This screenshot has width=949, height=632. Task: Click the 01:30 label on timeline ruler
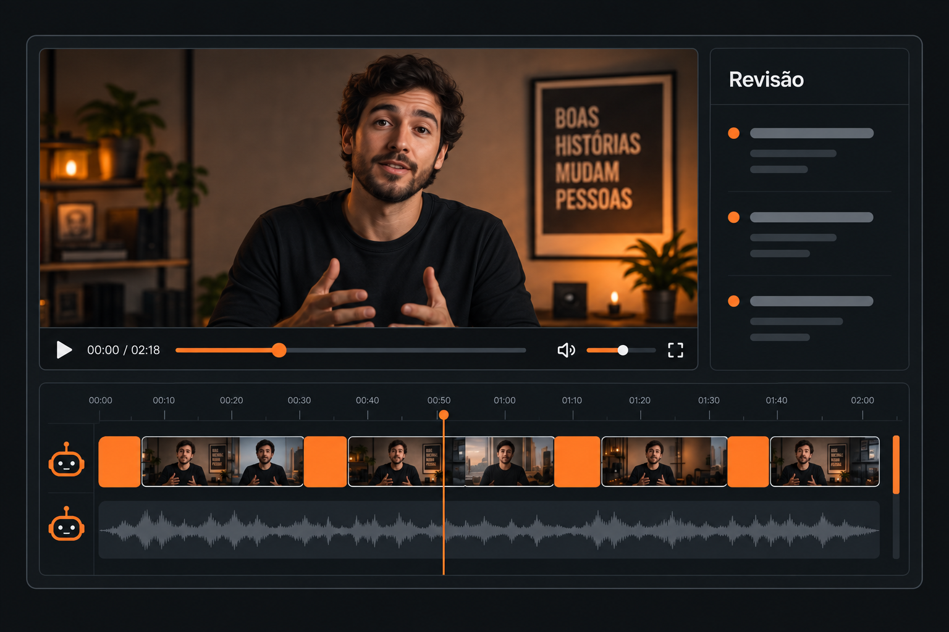(709, 400)
